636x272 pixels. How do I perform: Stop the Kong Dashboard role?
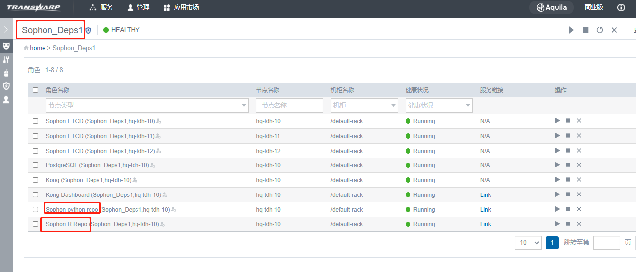coord(568,195)
